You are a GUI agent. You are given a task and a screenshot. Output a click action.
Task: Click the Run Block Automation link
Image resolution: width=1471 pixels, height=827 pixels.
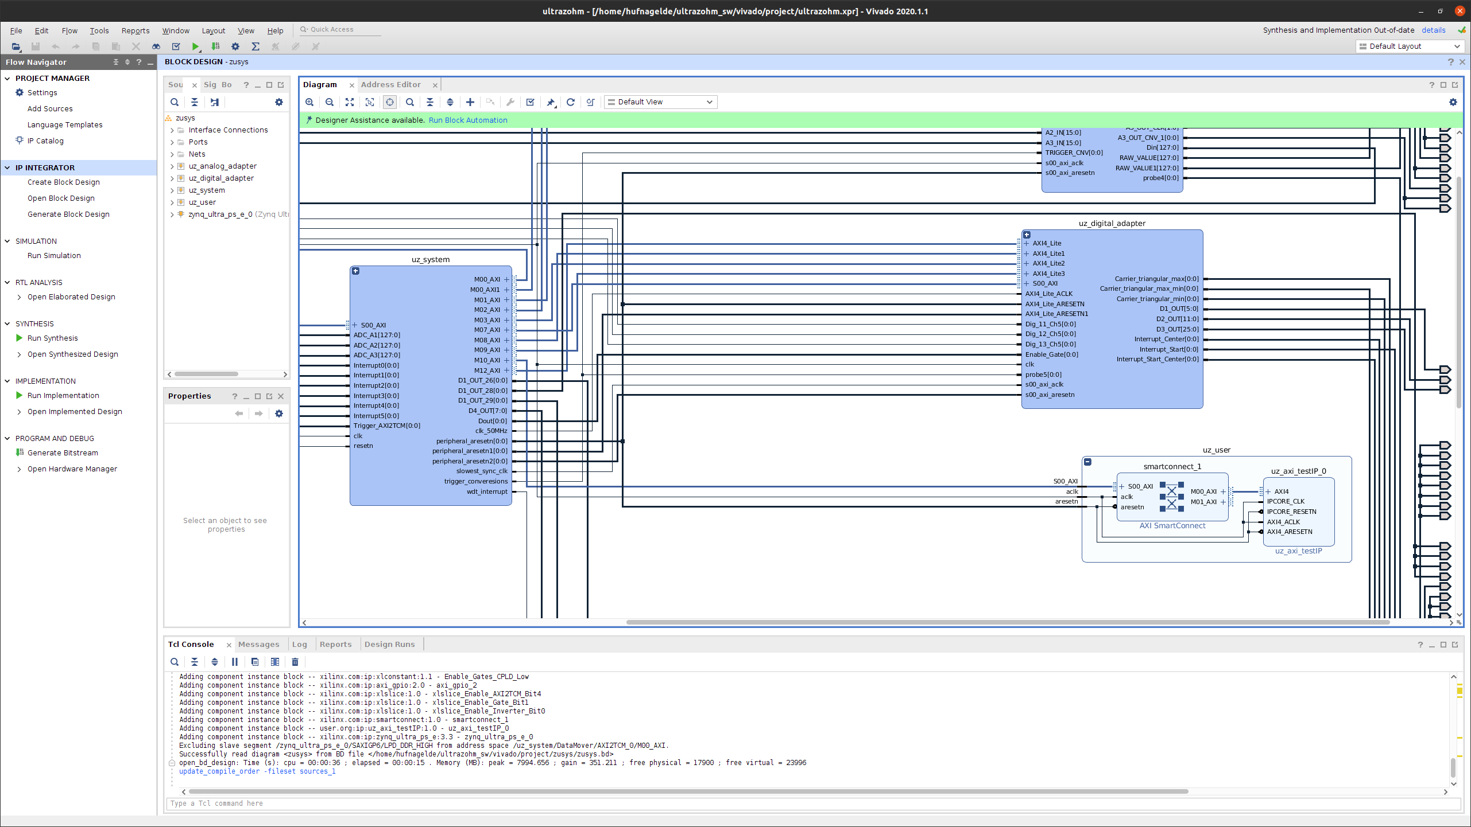tap(468, 120)
